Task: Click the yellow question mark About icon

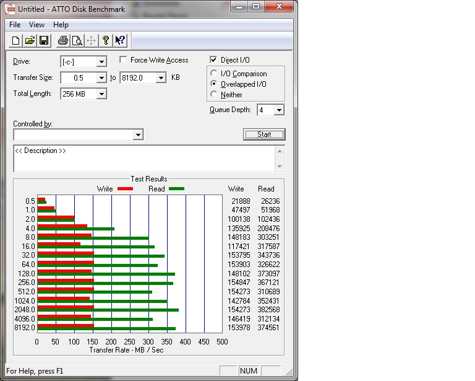Action: tap(106, 41)
